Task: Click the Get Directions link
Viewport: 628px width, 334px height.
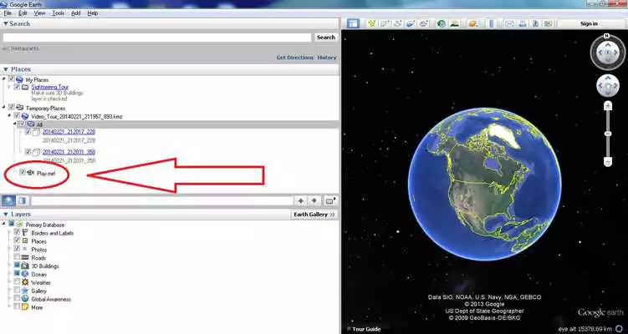Action: [295, 58]
